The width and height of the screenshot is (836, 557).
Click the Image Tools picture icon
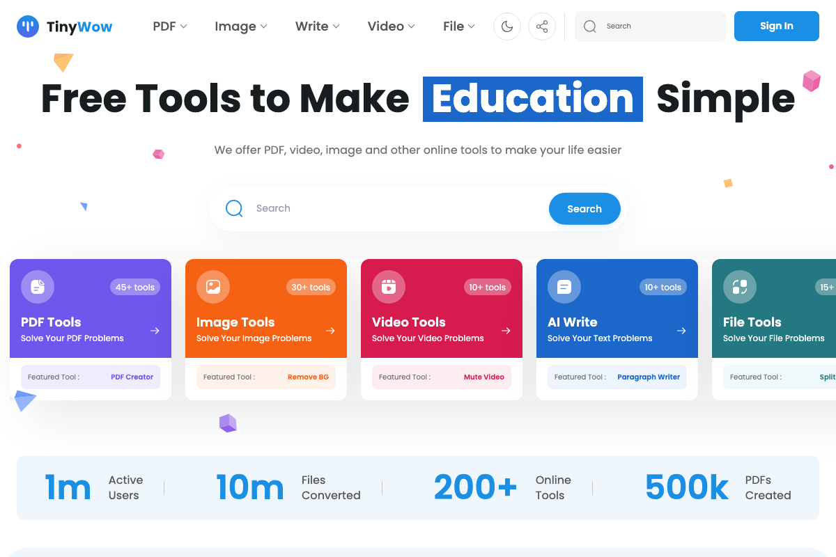pos(213,287)
